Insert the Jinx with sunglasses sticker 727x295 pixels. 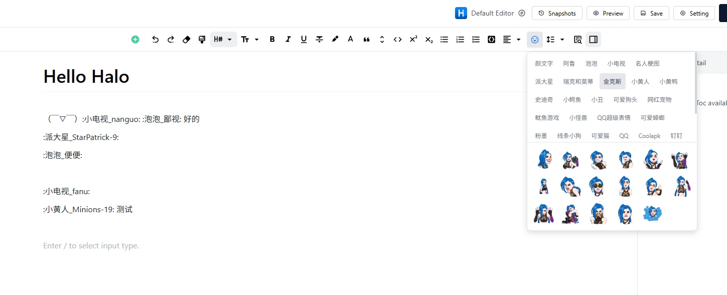[597, 186]
